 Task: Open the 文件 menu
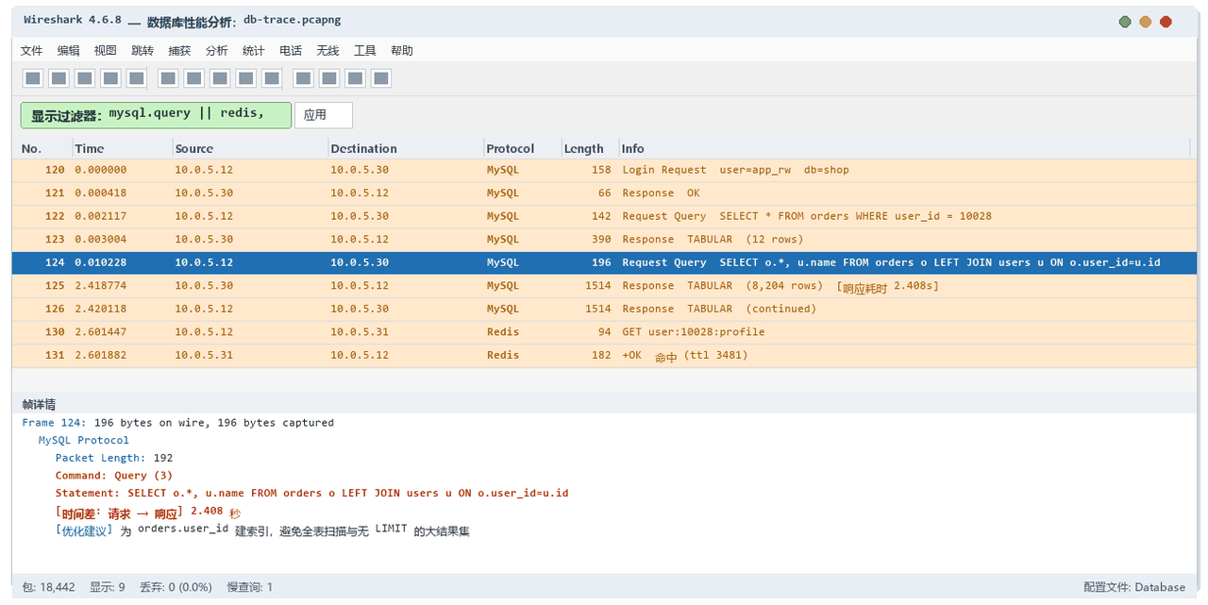pyautogui.click(x=32, y=51)
